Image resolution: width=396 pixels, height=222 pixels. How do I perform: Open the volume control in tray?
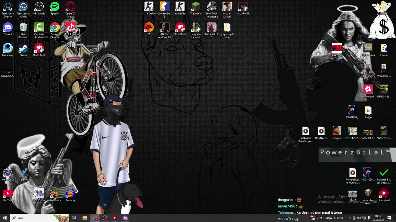click(359, 218)
